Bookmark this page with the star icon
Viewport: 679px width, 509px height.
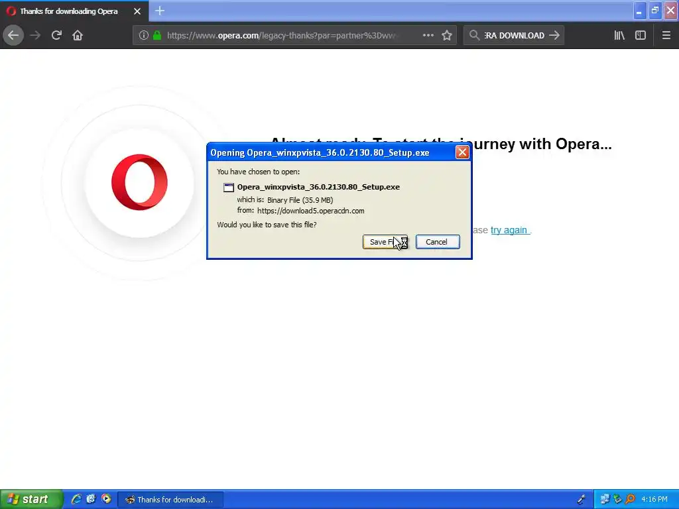tap(447, 36)
